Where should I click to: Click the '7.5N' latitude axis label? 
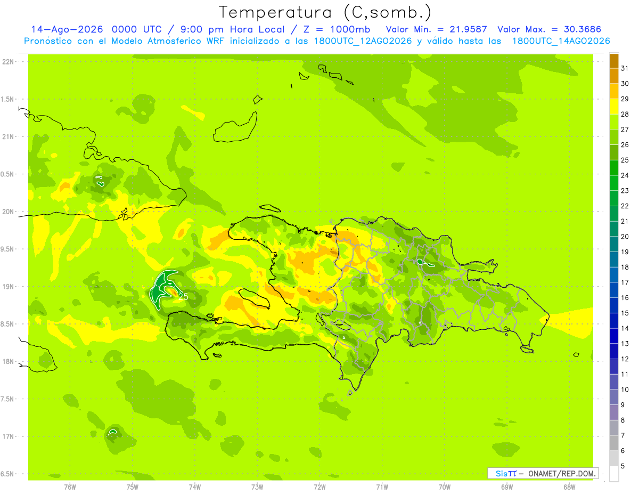coord(8,399)
